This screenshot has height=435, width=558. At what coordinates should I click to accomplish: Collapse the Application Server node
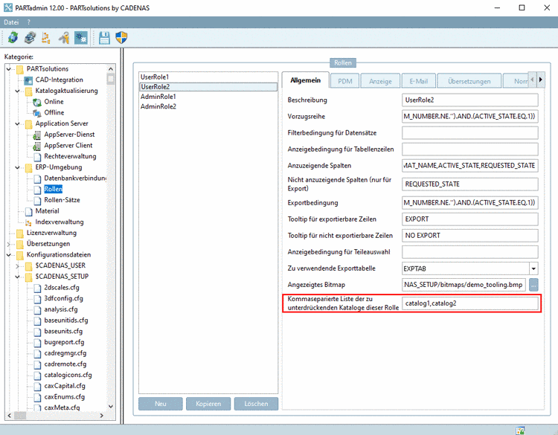point(17,123)
